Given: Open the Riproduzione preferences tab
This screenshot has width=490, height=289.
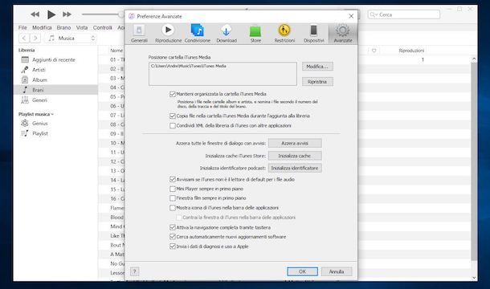Looking at the screenshot, I should click(168, 34).
